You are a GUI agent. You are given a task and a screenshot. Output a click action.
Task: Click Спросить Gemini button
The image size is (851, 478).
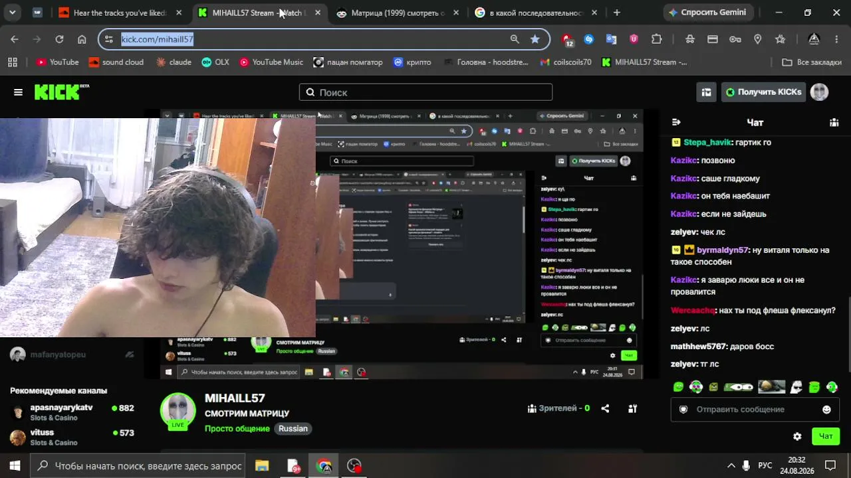[x=707, y=13]
